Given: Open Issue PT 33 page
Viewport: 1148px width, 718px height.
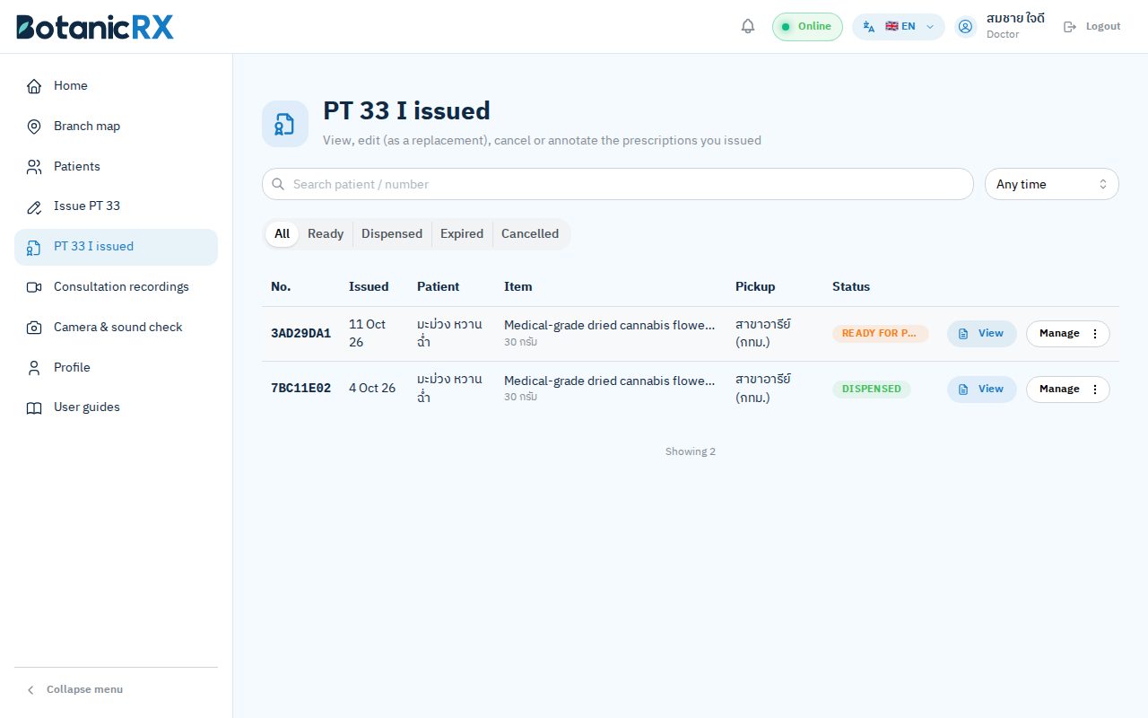Looking at the screenshot, I should pos(116,206).
